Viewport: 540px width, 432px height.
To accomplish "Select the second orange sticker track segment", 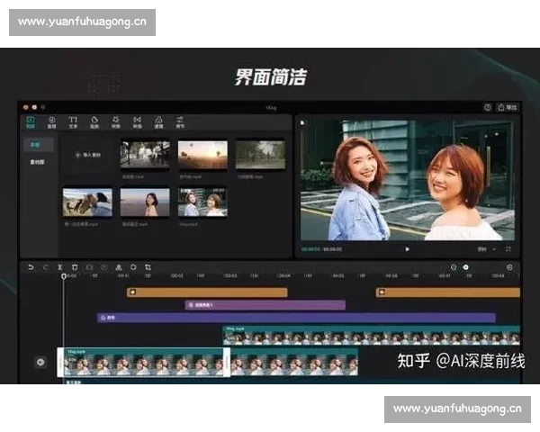I will pyautogui.click(x=448, y=292).
